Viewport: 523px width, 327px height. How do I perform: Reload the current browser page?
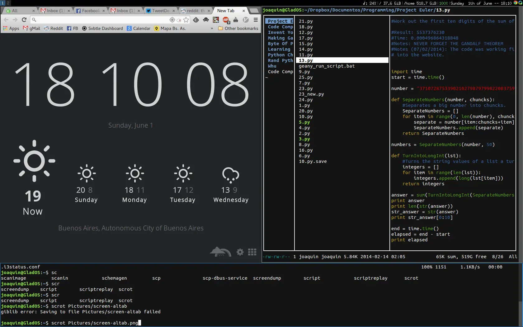click(x=24, y=20)
